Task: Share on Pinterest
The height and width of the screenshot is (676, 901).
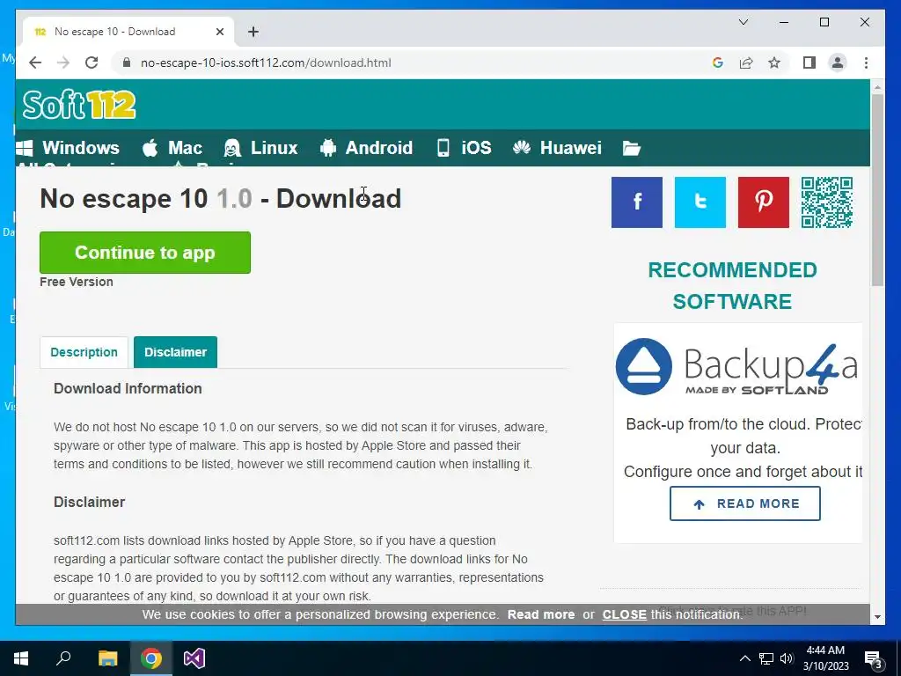Action: coord(763,202)
